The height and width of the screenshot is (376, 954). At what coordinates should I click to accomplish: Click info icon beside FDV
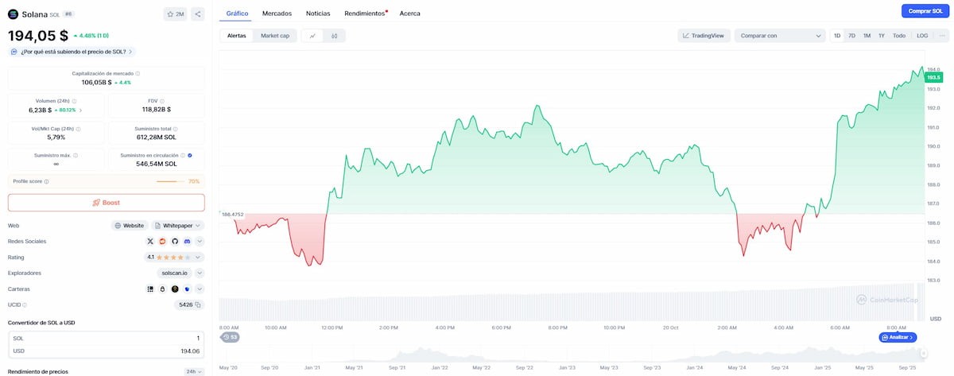coord(162,101)
